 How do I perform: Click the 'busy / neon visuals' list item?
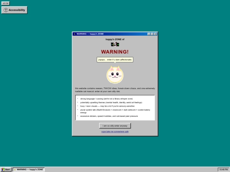point(107,106)
